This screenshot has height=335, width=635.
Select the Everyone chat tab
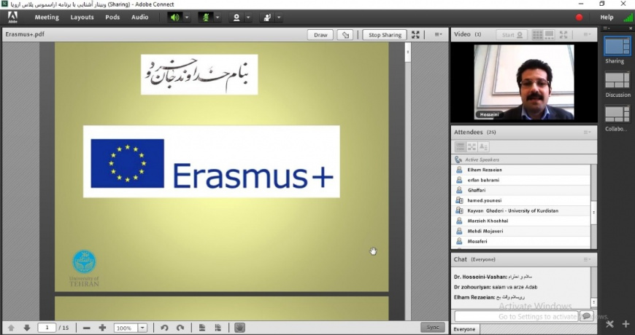(464, 329)
